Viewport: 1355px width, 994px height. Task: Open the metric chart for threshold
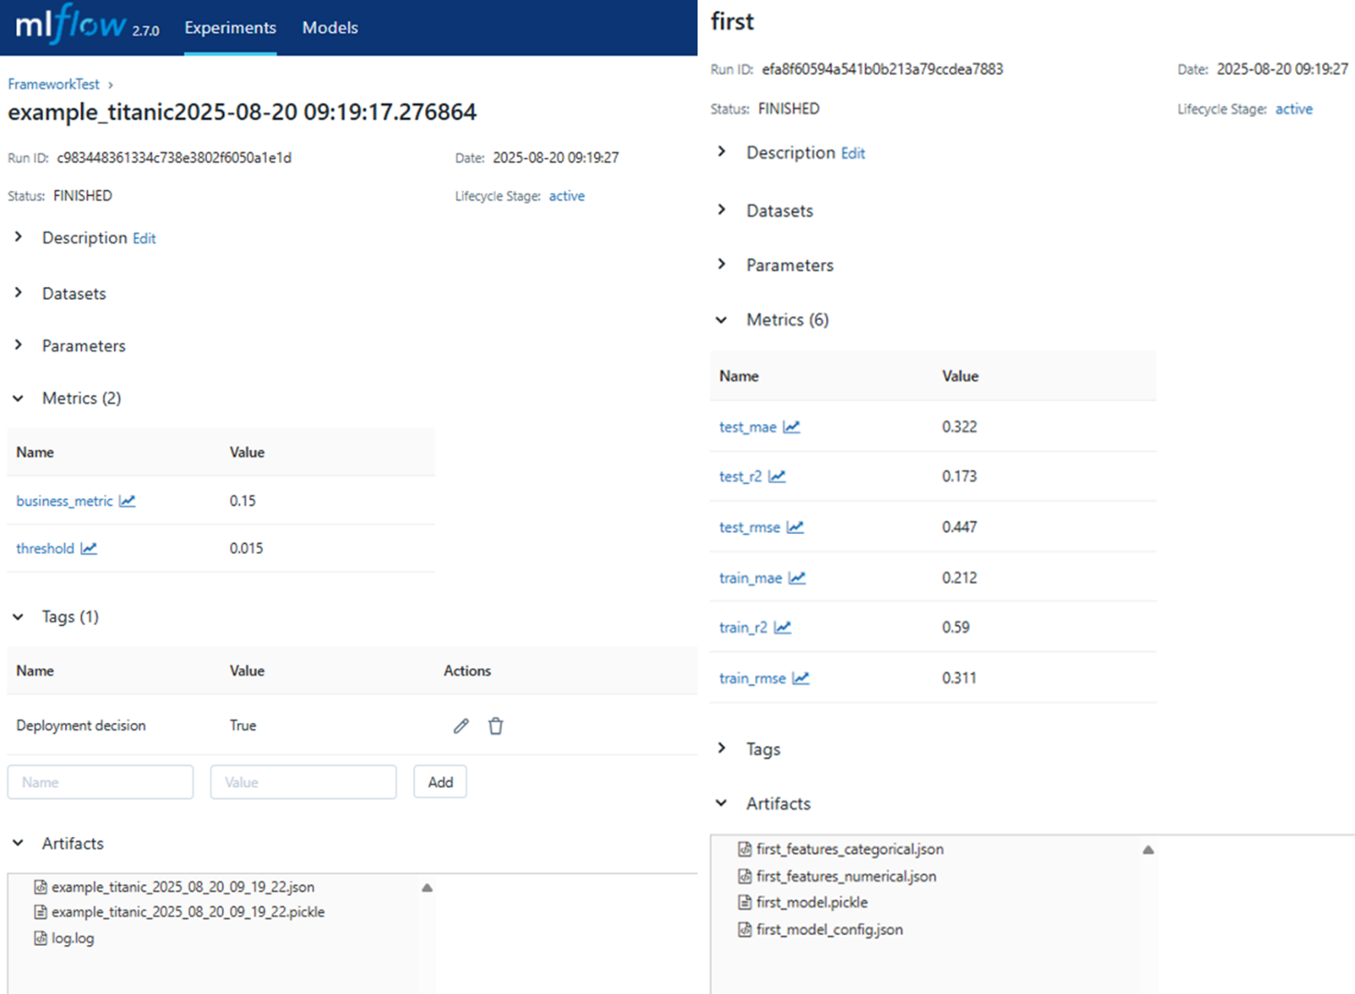coord(88,548)
